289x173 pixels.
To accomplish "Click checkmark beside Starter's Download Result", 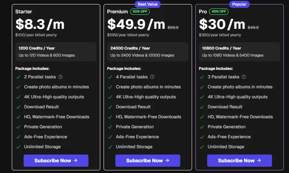I will 18,107.
